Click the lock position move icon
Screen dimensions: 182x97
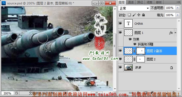point(139,15)
